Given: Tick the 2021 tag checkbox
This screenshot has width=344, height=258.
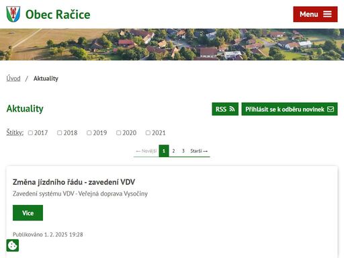Looking at the screenshot, I should 148,133.
